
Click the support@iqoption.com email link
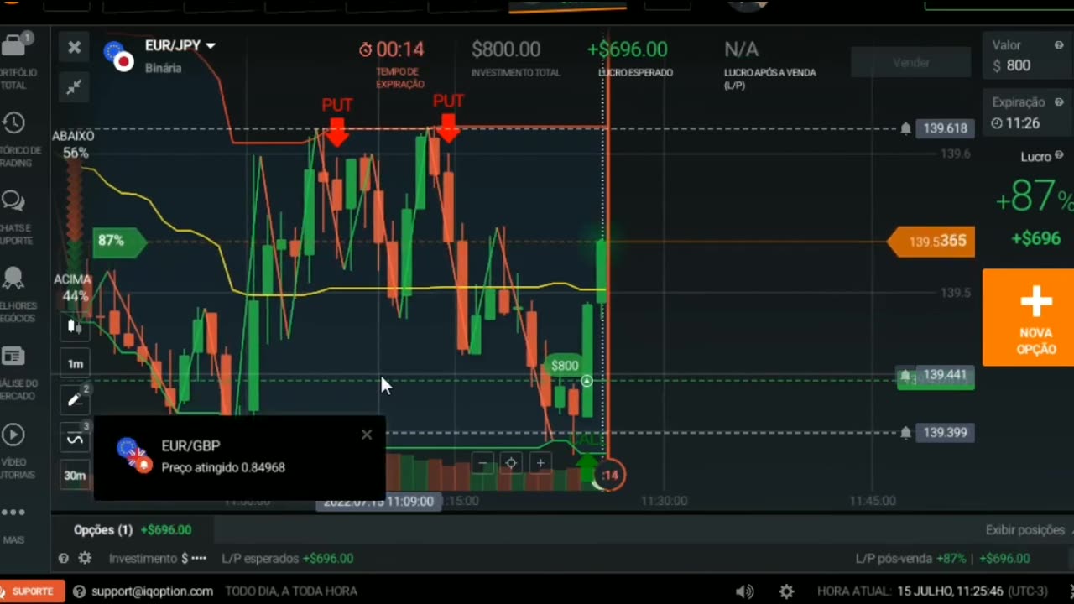pyautogui.click(x=153, y=591)
